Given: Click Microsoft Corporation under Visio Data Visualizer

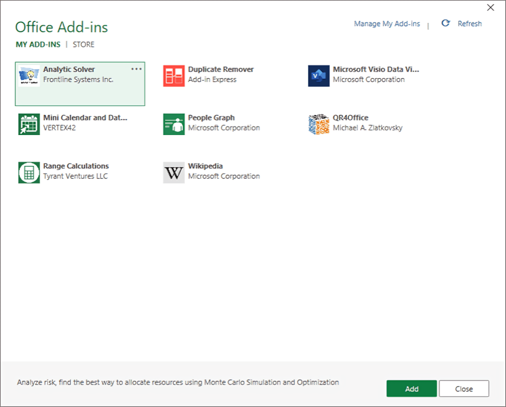Looking at the screenshot, I should coord(369,79).
